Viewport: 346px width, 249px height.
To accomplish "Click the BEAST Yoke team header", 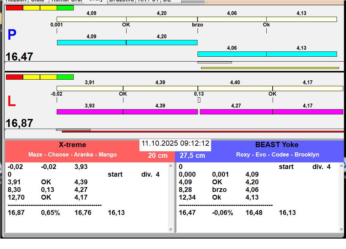I will [277, 145].
